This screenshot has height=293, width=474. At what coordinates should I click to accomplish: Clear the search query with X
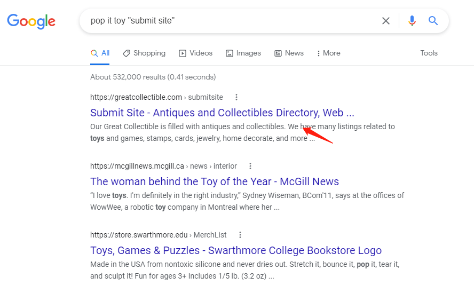pyautogui.click(x=386, y=21)
